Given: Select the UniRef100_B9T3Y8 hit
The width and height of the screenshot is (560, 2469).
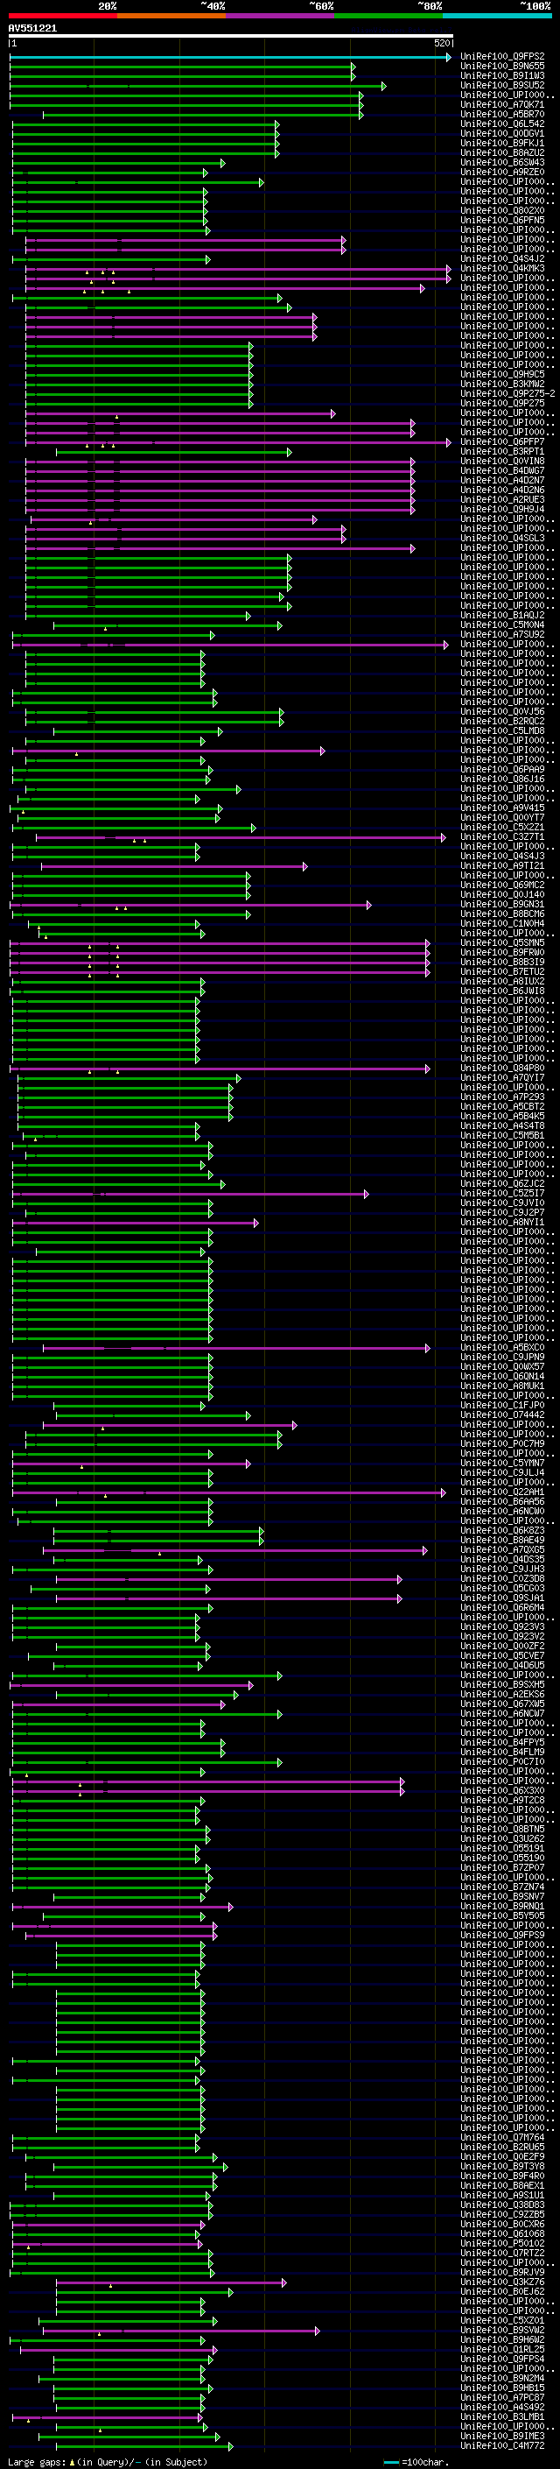Looking at the screenshot, I should coord(502,2166).
